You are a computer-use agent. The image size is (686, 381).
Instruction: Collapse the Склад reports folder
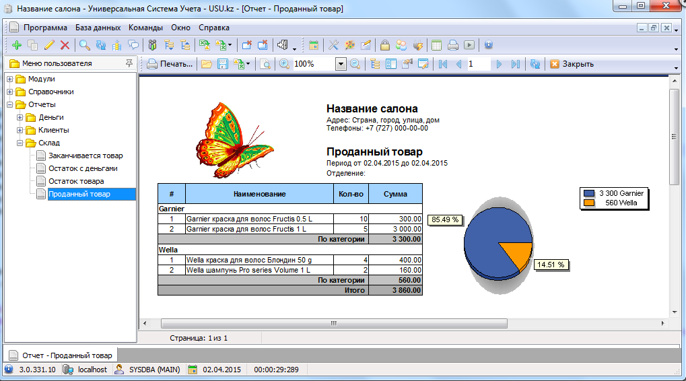[x=20, y=143]
